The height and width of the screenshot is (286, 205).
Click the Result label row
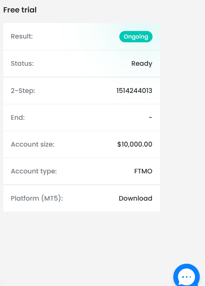(x=82, y=37)
